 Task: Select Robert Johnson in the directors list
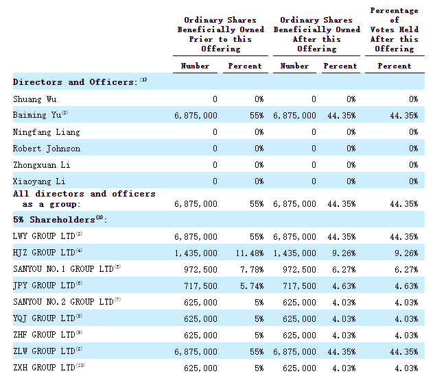pos(46,149)
